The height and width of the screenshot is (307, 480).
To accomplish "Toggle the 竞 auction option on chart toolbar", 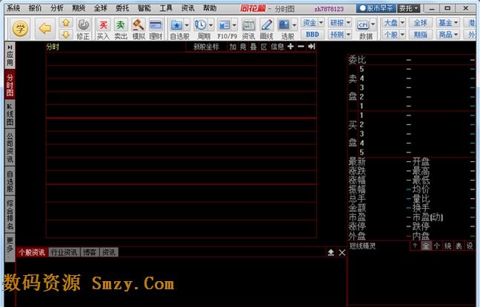I will coord(243,47).
